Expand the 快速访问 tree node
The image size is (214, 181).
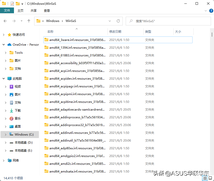(x=4, y=35)
